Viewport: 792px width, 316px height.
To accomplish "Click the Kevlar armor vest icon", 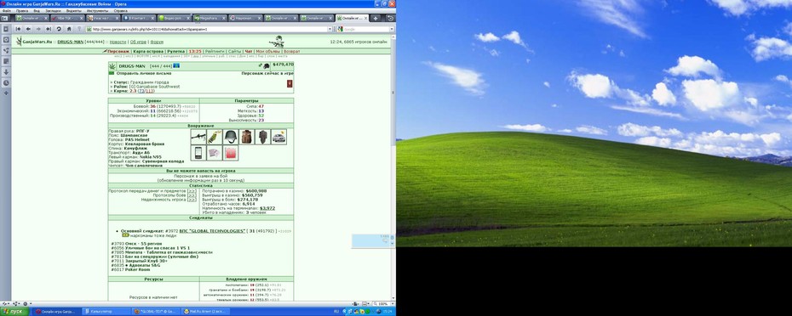I will 246,137.
